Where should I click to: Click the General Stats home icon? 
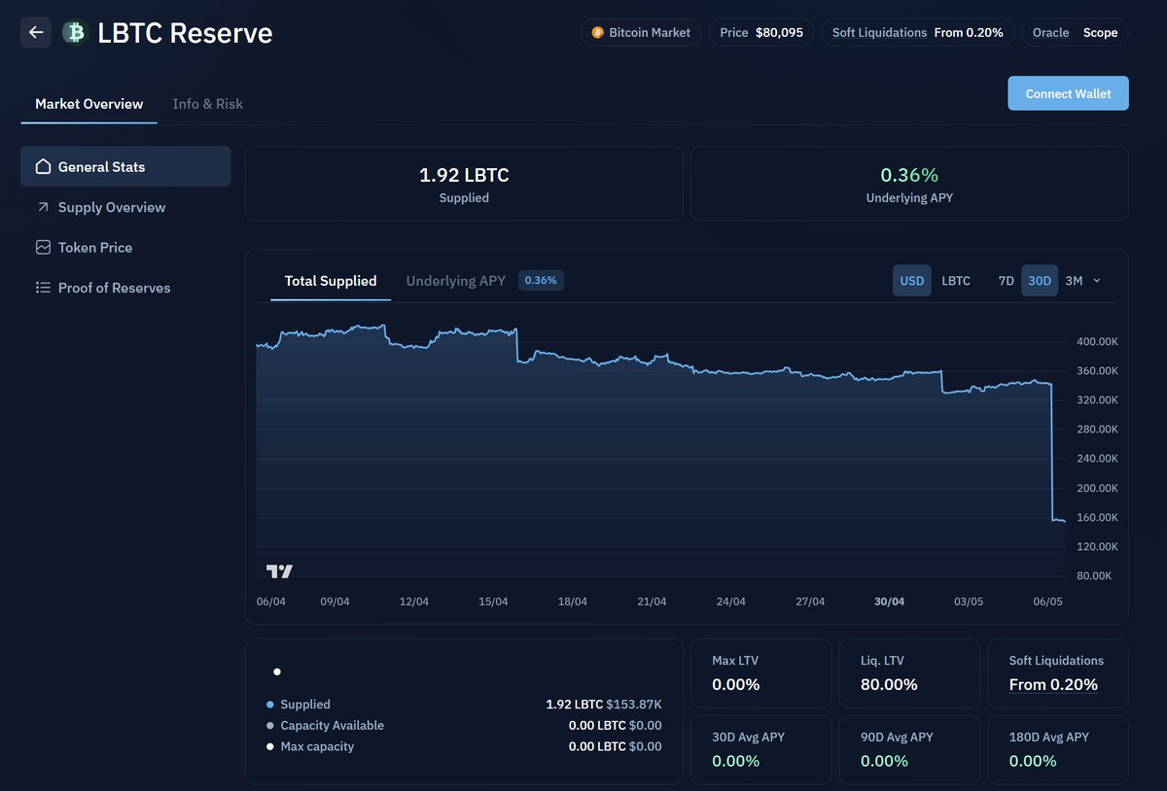click(43, 166)
